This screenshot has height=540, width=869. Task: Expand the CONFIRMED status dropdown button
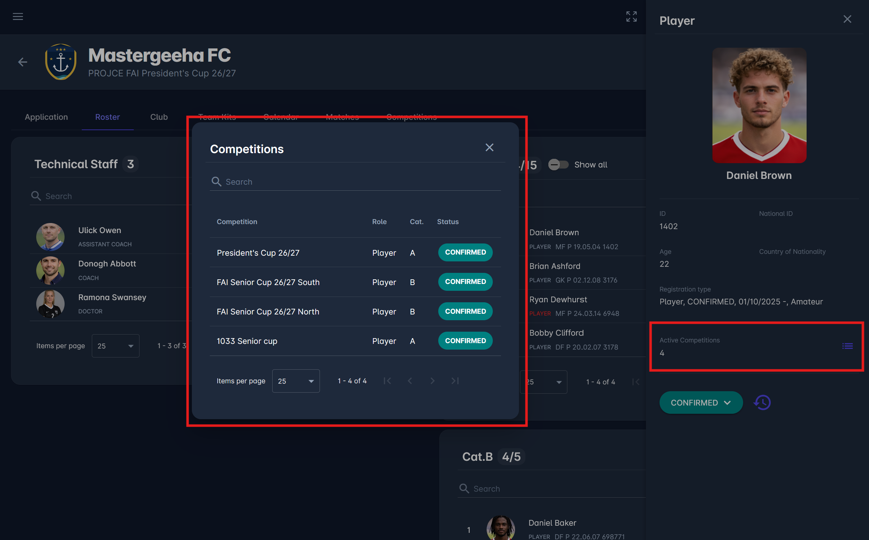click(701, 402)
